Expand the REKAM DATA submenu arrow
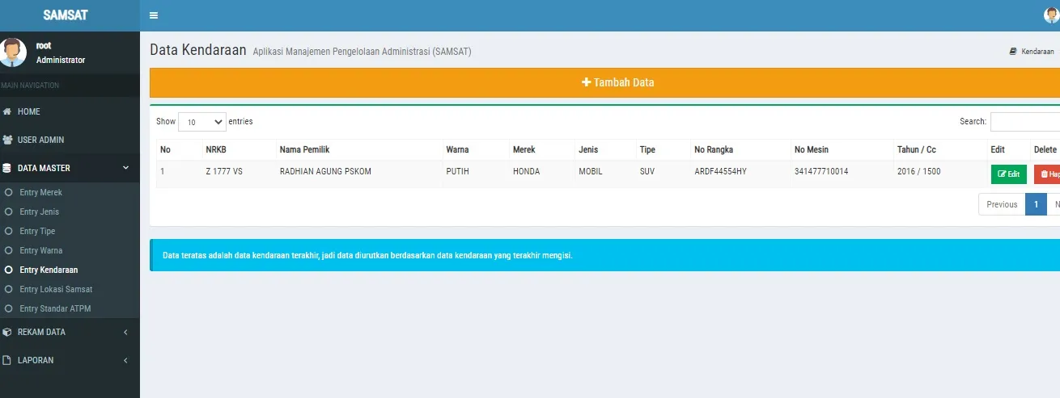 [x=125, y=332]
